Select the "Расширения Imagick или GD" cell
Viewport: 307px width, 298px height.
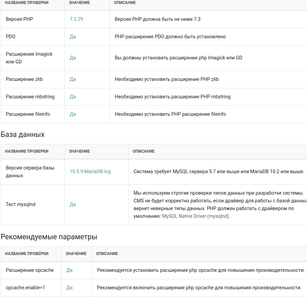[x=29, y=58]
